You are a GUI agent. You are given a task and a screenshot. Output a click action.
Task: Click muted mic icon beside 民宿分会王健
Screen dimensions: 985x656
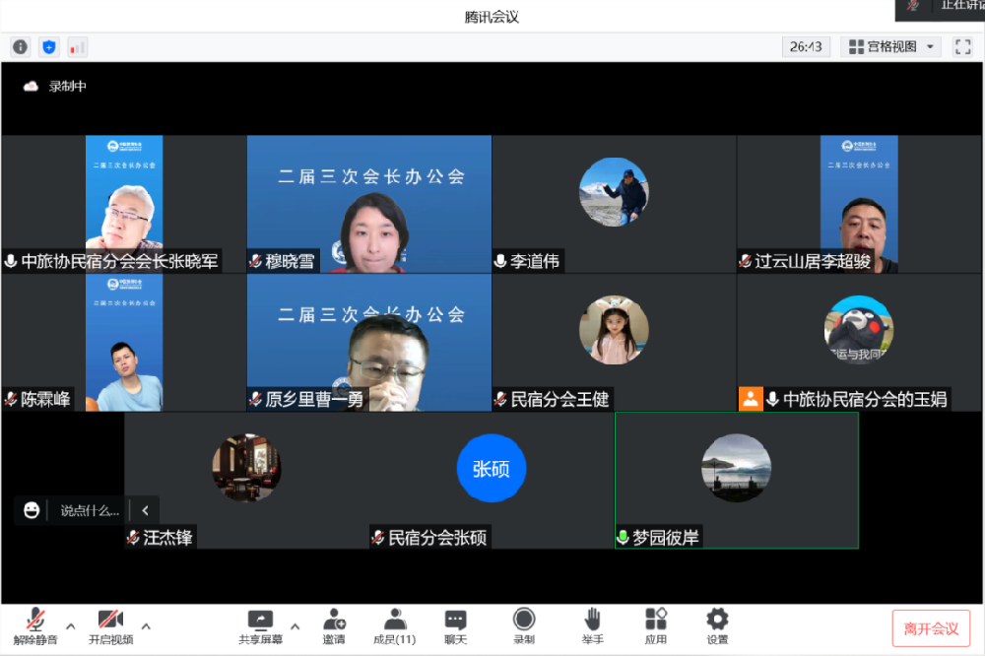pyautogui.click(x=500, y=399)
